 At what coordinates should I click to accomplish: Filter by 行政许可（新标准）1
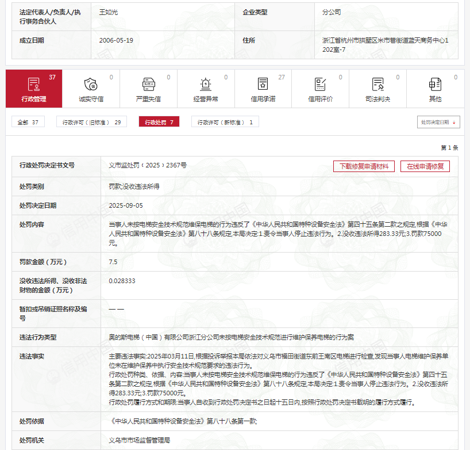tap(225, 122)
